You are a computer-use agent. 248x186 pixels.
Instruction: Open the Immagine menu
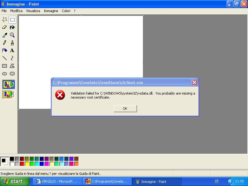tap(51, 11)
